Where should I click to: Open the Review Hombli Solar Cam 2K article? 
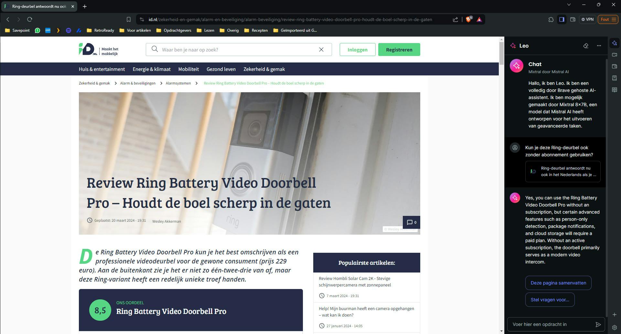pos(355,282)
